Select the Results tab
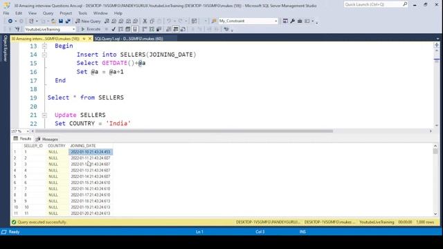The width and height of the screenshot is (443, 249). [x=22, y=138]
